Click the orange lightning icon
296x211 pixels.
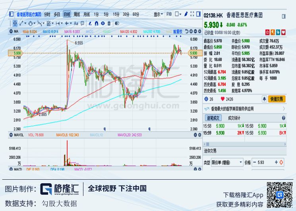273,32
